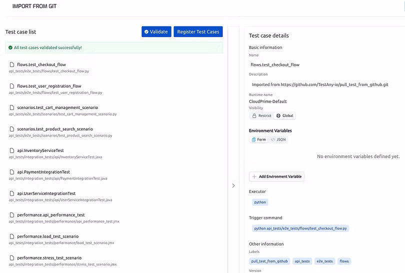
Task: Click path text ending InventoryServiceTest.java
Action: (55, 157)
